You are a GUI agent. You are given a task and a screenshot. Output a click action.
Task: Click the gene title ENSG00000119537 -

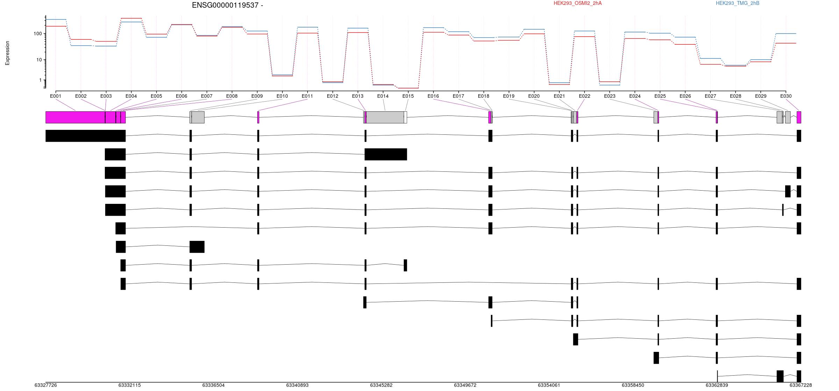click(228, 5)
